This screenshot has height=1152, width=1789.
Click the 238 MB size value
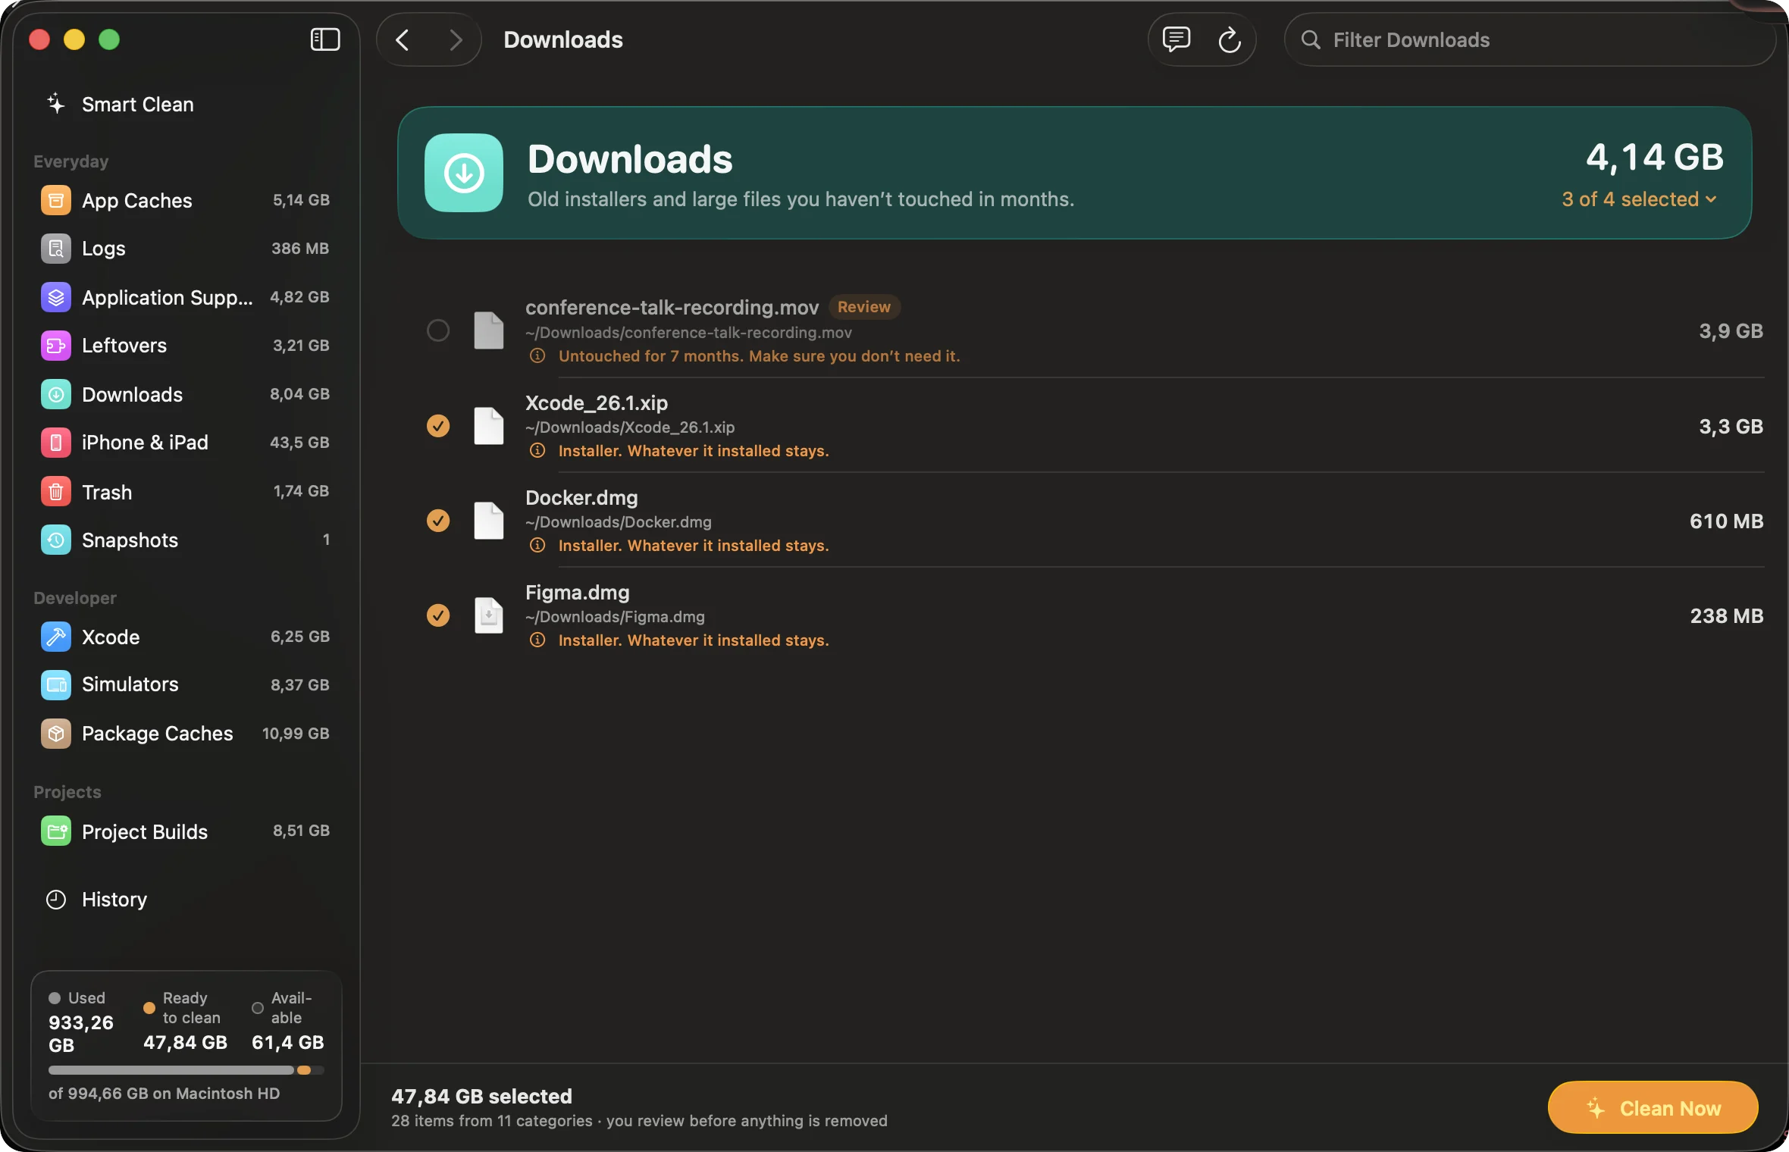(x=1726, y=616)
